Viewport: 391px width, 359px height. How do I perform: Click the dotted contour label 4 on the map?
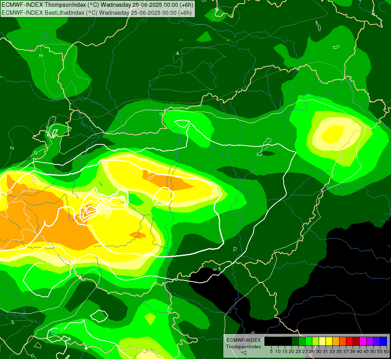(178, 53)
